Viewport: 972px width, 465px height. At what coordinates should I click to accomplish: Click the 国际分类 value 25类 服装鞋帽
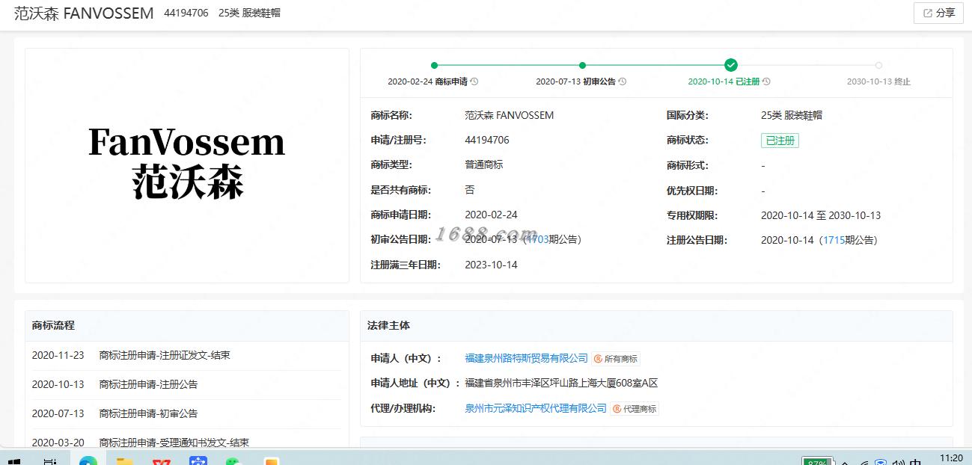point(792,115)
